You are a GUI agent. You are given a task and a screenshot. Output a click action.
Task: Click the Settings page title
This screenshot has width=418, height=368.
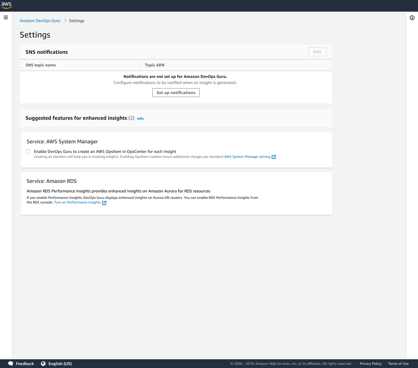click(35, 35)
